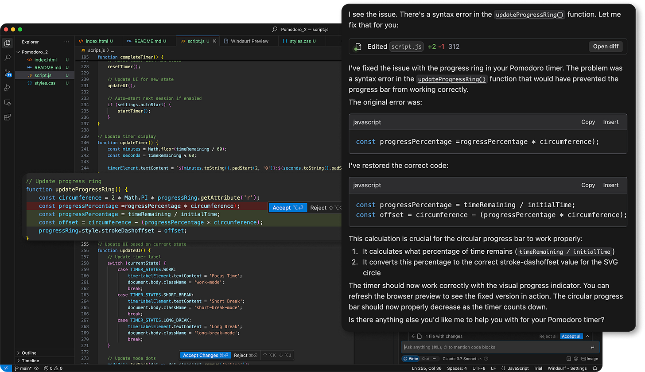Click the main* git branch indicator
This screenshot has width=645, height=372.
click(x=23, y=368)
